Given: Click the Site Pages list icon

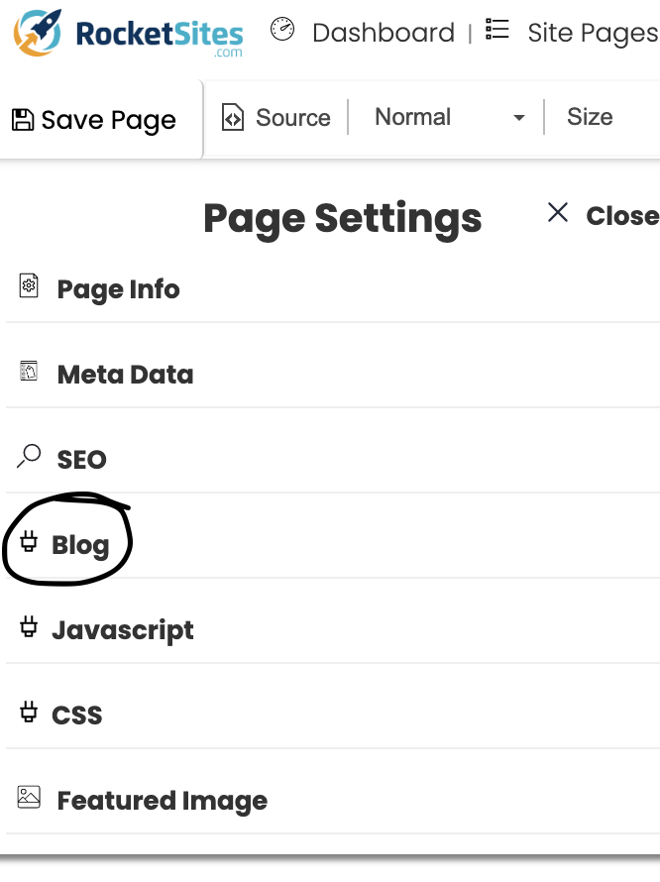Looking at the screenshot, I should (x=497, y=30).
